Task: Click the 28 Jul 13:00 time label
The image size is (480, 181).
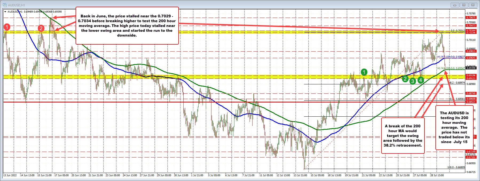Action: pos(438,175)
